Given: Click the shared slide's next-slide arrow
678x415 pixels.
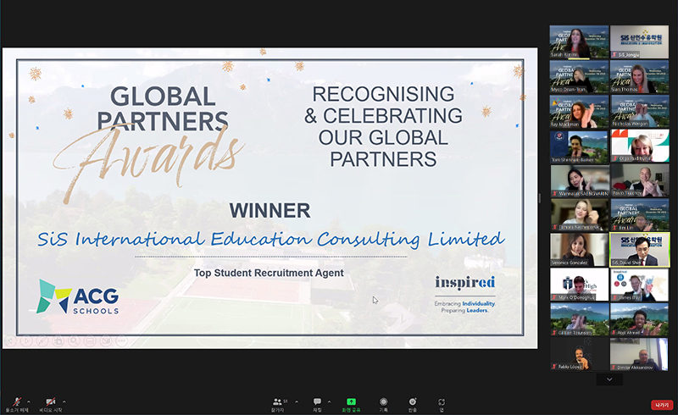Looking at the screenshot, I should click(x=26, y=341).
